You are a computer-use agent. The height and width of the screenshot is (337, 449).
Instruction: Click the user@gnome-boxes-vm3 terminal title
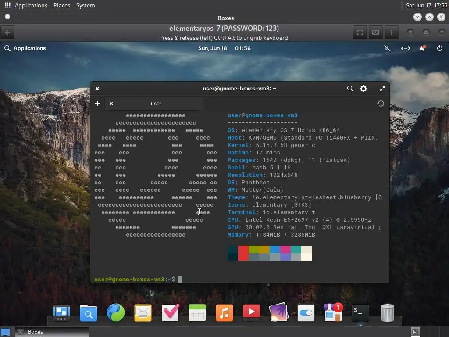[239, 89]
